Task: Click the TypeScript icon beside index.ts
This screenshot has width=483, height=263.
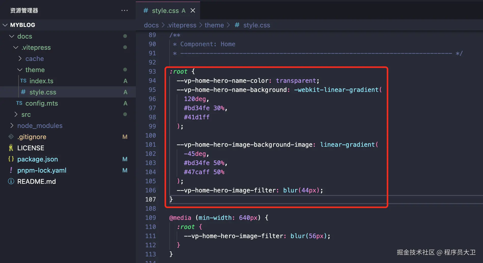Action: tap(23, 81)
